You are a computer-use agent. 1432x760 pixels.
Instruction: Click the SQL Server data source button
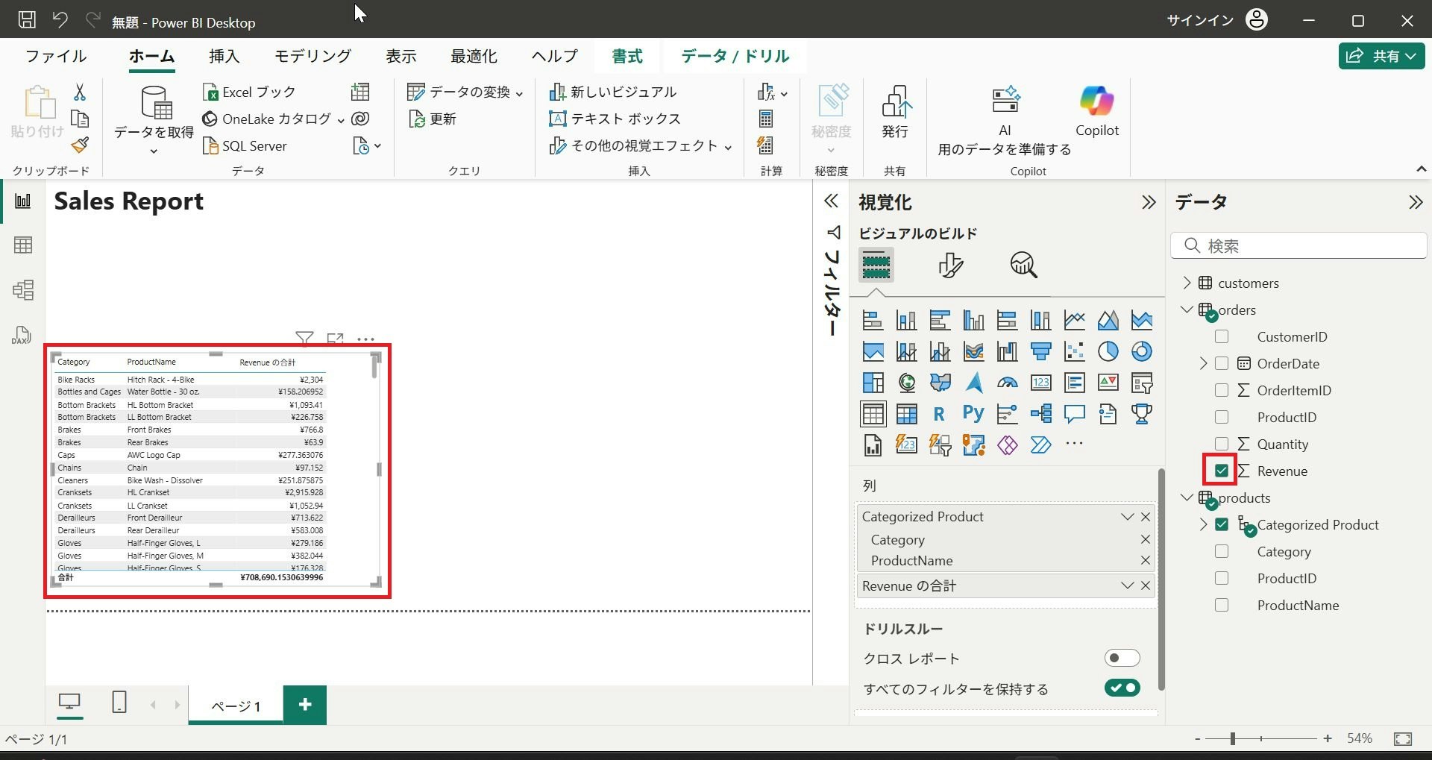pyautogui.click(x=245, y=145)
